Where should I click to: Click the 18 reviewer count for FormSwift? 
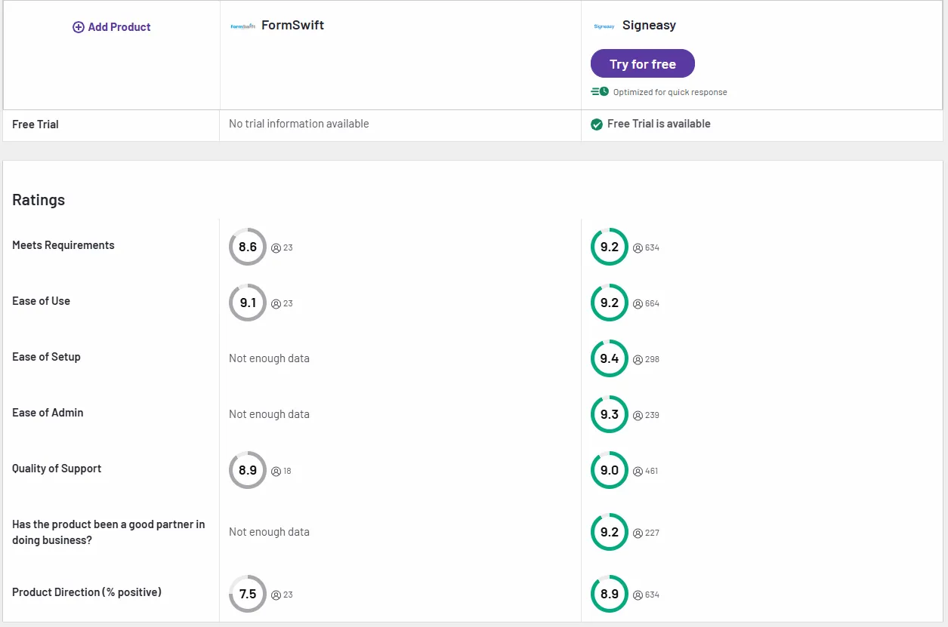tap(287, 471)
